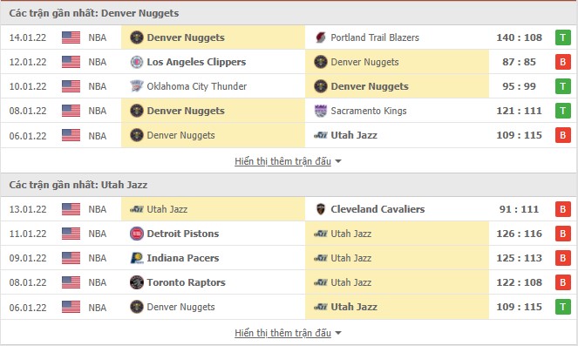
Task: Expand more matches under Utah Jazz section
Action: coord(288,333)
